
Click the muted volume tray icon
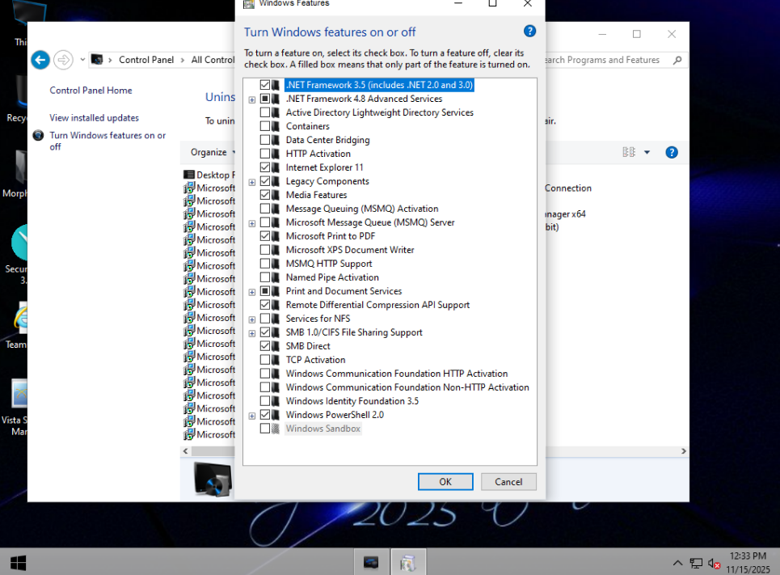click(x=714, y=564)
